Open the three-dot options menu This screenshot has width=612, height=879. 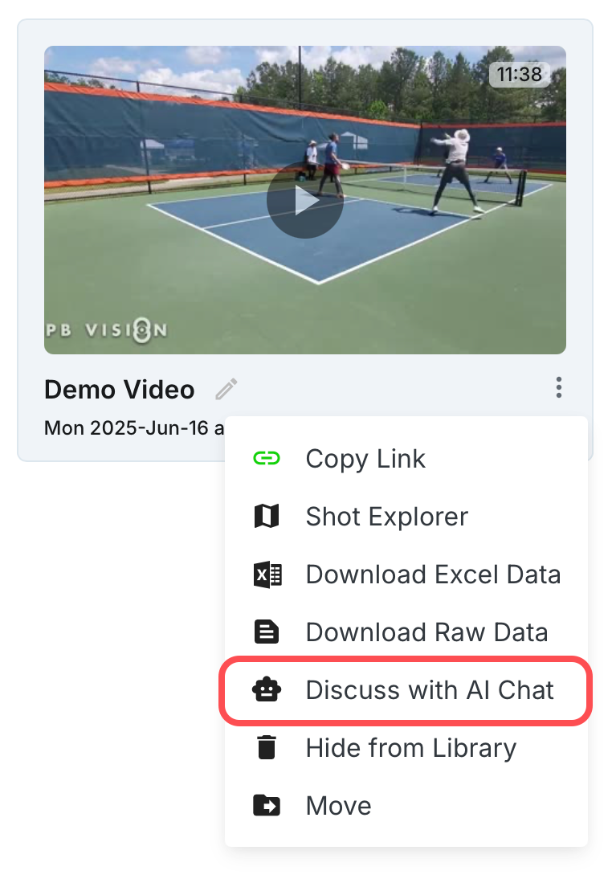click(559, 387)
